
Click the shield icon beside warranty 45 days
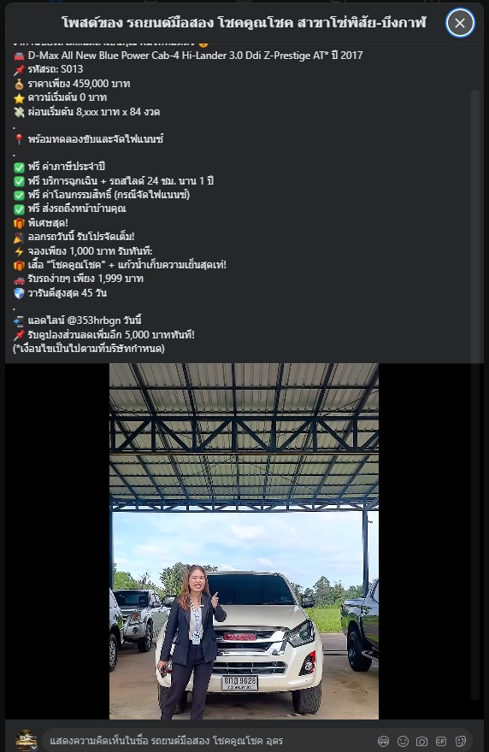[19, 293]
